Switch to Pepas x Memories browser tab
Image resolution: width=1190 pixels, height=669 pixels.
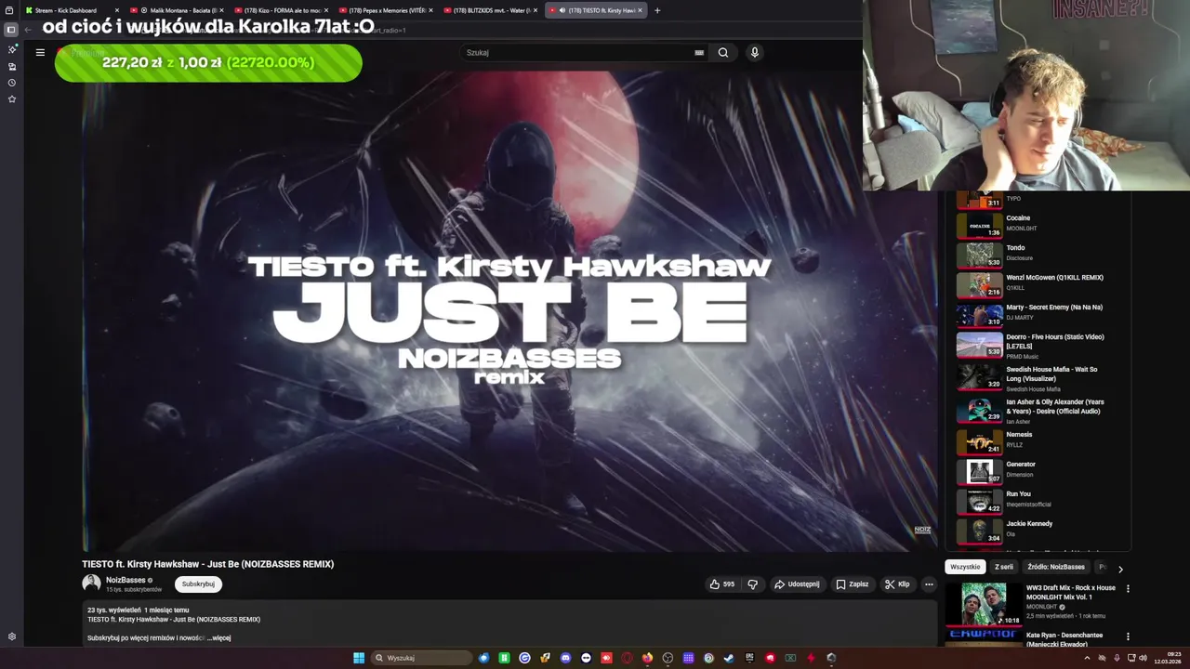point(386,10)
